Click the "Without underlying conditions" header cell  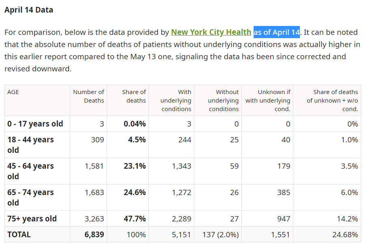(x=223, y=101)
